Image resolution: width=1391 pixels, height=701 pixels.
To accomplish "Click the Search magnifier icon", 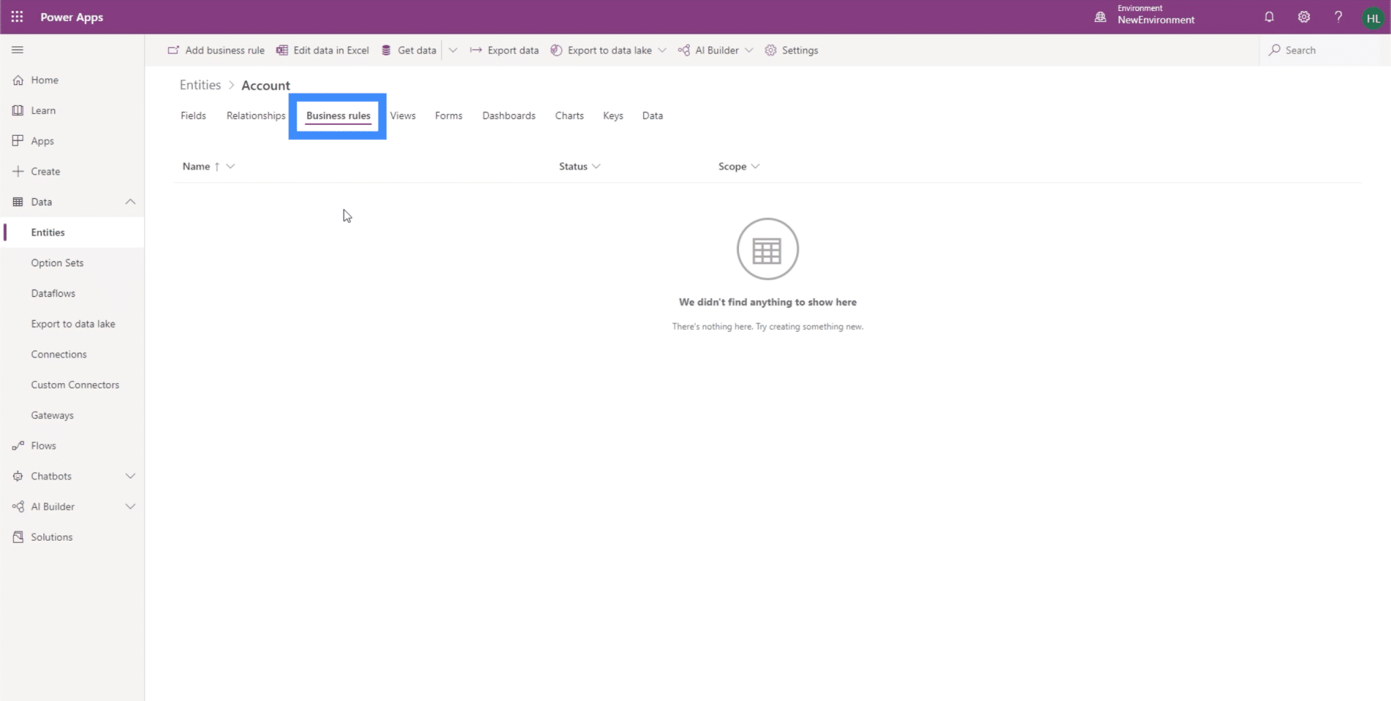I will coord(1274,50).
